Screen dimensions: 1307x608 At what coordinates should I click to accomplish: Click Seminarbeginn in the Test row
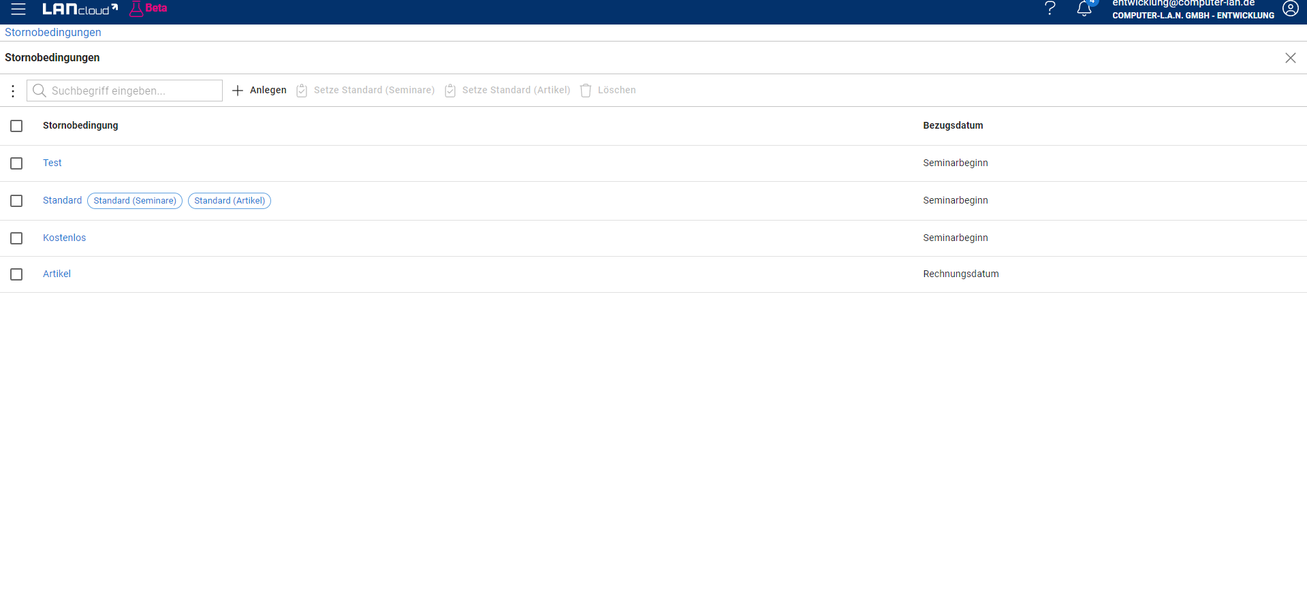pos(955,163)
